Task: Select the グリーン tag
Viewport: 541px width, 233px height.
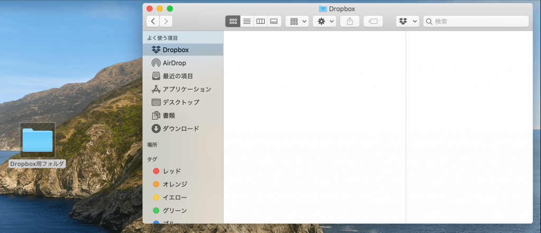Action: pyautogui.click(x=183, y=210)
